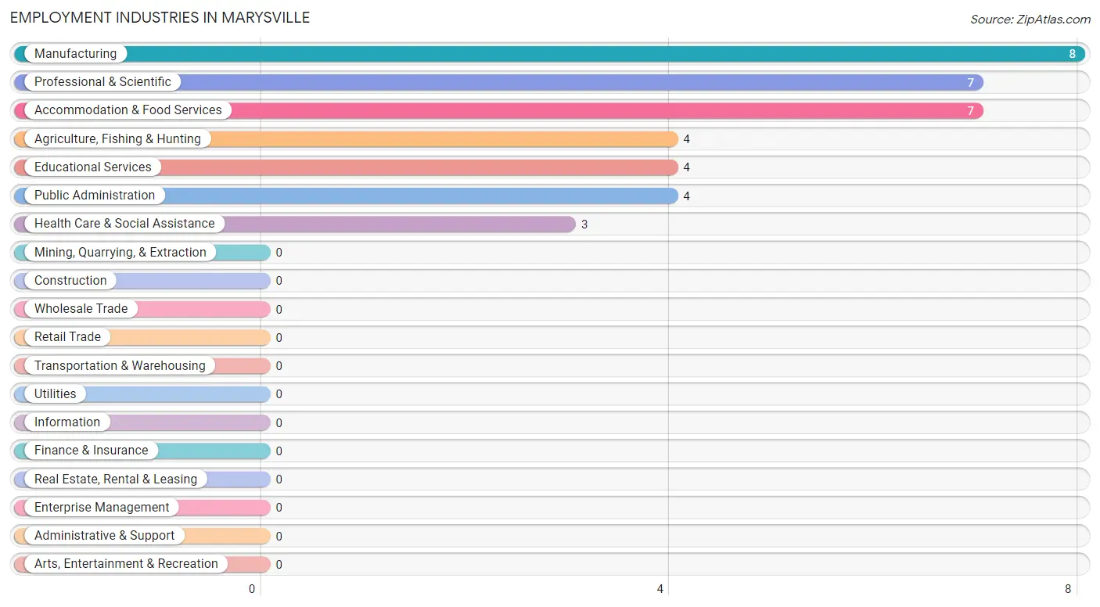Click the Health Care value 3
Viewport: 1100px width, 607px height.
584,224
